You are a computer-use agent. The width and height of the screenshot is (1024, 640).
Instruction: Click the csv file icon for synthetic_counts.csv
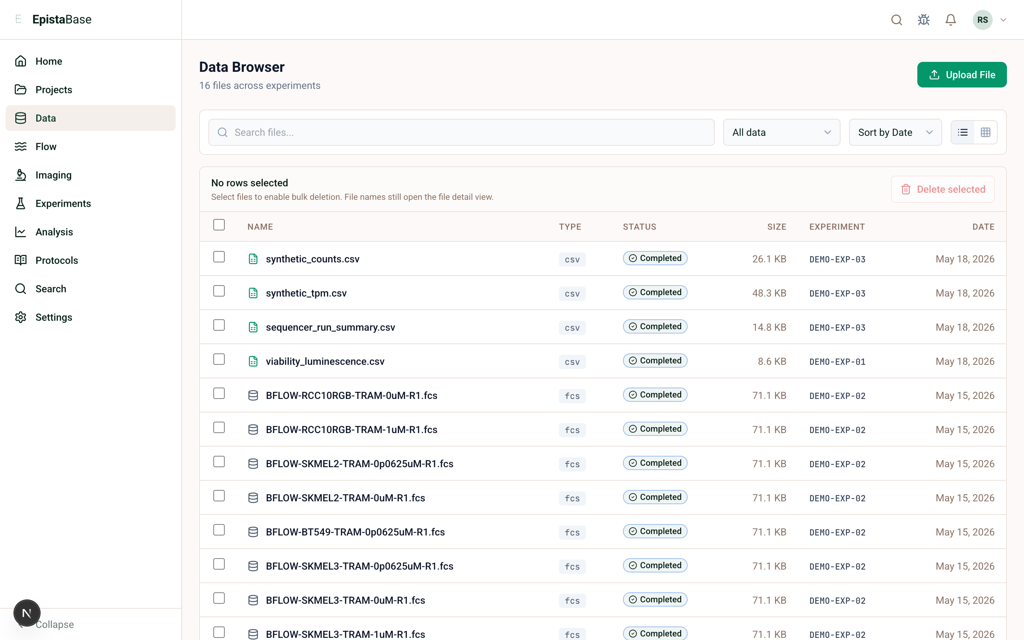[x=253, y=258]
